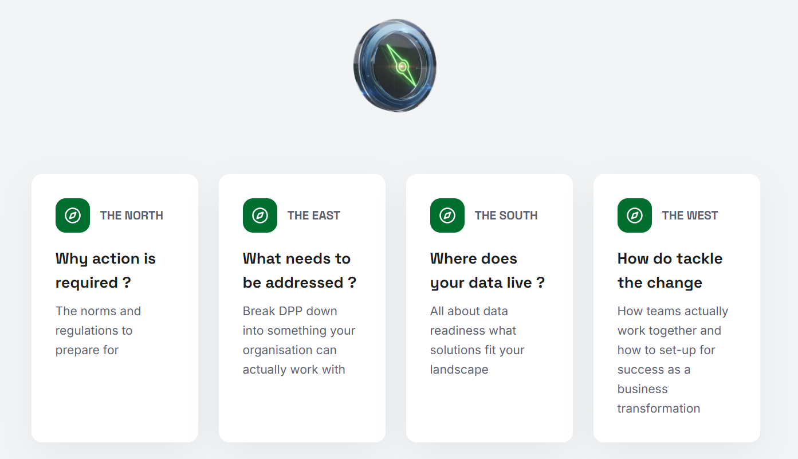Click the 'All about data readiness' description text
The width and height of the screenshot is (798, 459).
tap(477, 340)
